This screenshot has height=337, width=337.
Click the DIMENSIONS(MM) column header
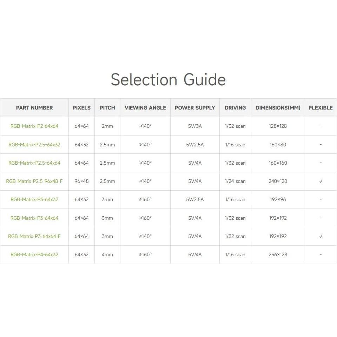click(278, 108)
